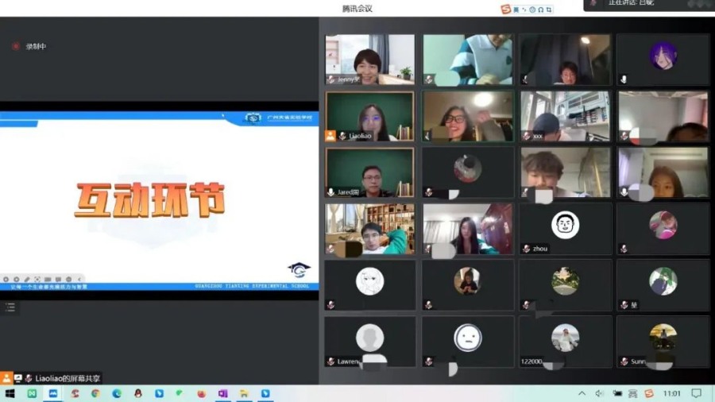
Task: Click second round button in slide toolbar
Action: [x=17, y=279]
